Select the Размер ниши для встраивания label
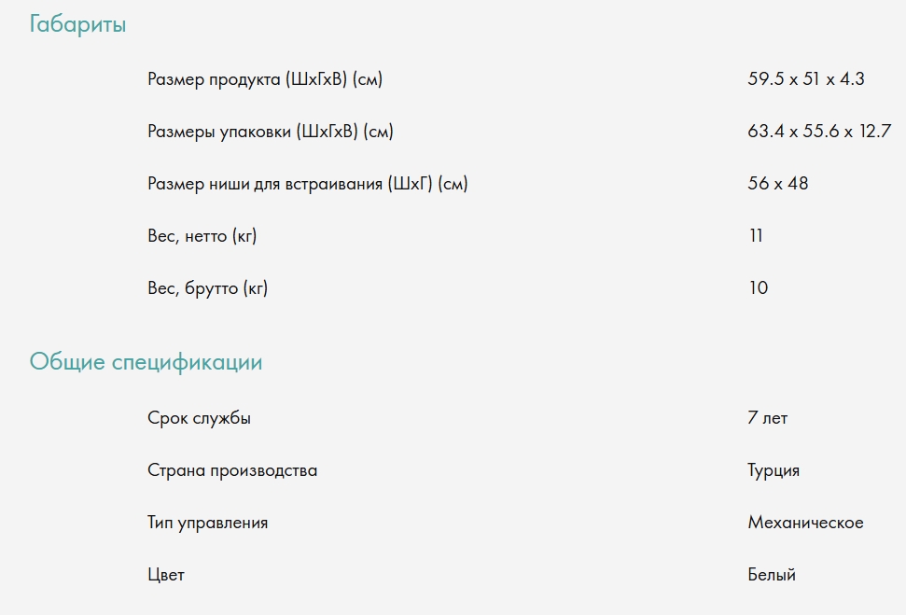 308,184
